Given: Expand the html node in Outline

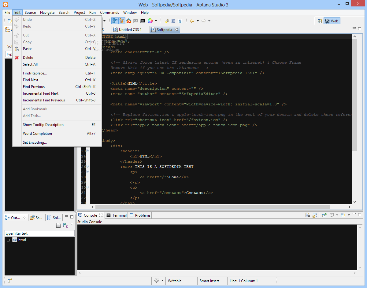Looking at the screenshot, I should pos(8,240).
